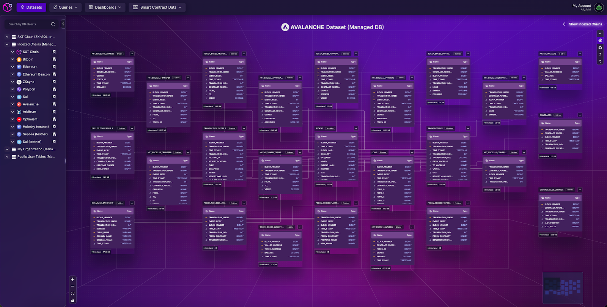
Task: Select the triangular layout icon on right toolbar
Action: [x=600, y=47]
